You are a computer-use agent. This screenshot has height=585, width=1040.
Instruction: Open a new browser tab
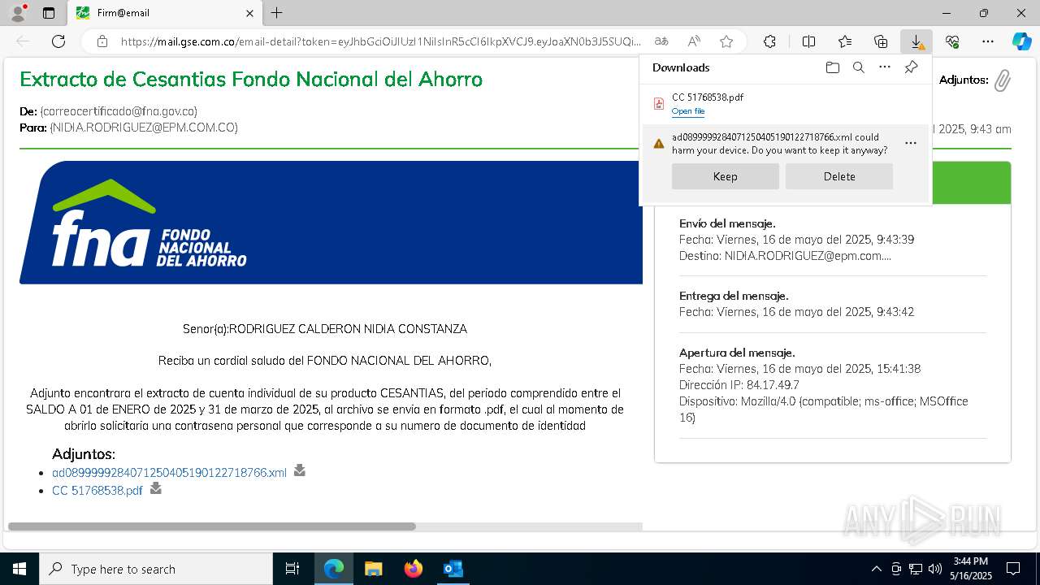[277, 13]
